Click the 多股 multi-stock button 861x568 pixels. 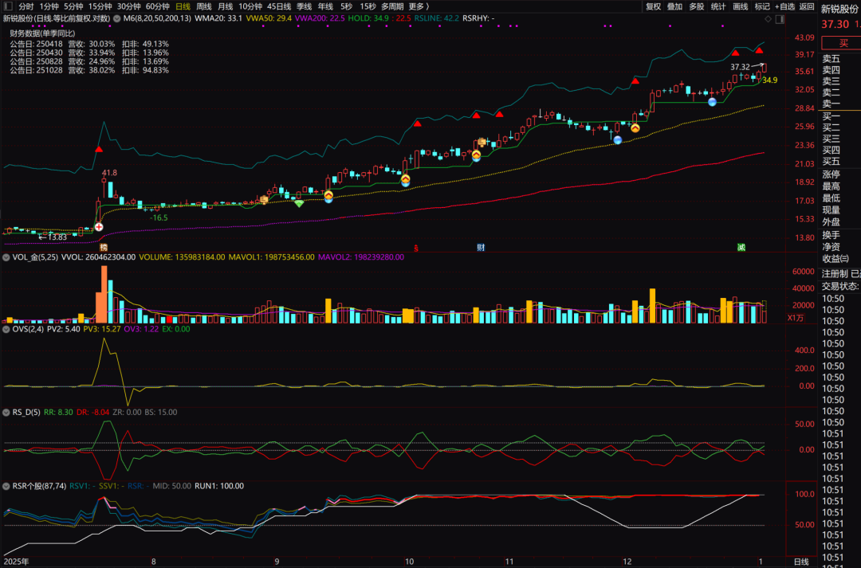[696, 6]
